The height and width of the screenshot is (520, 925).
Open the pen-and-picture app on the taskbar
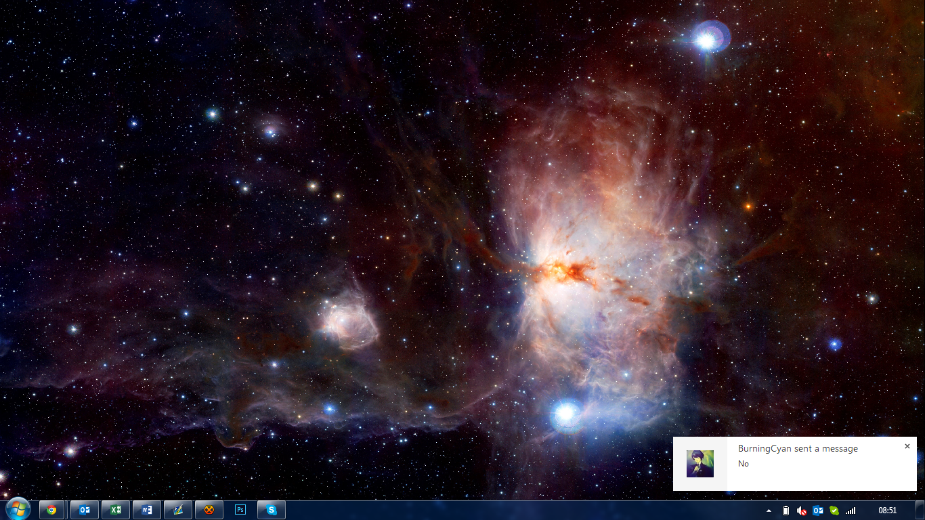tap(178, 510)
